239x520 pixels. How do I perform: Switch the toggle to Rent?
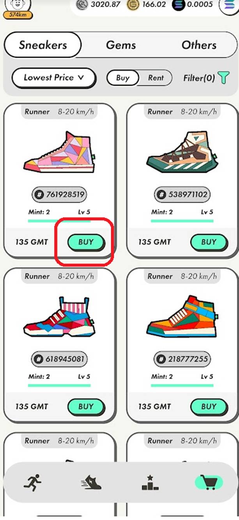(x=156, y=78)
